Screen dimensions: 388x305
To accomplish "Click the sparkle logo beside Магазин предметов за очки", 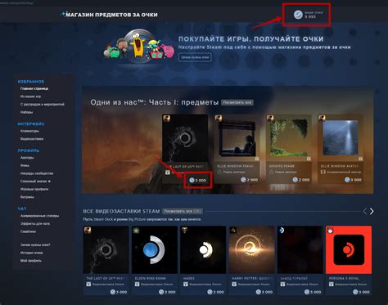I will (x=63, y=14).
